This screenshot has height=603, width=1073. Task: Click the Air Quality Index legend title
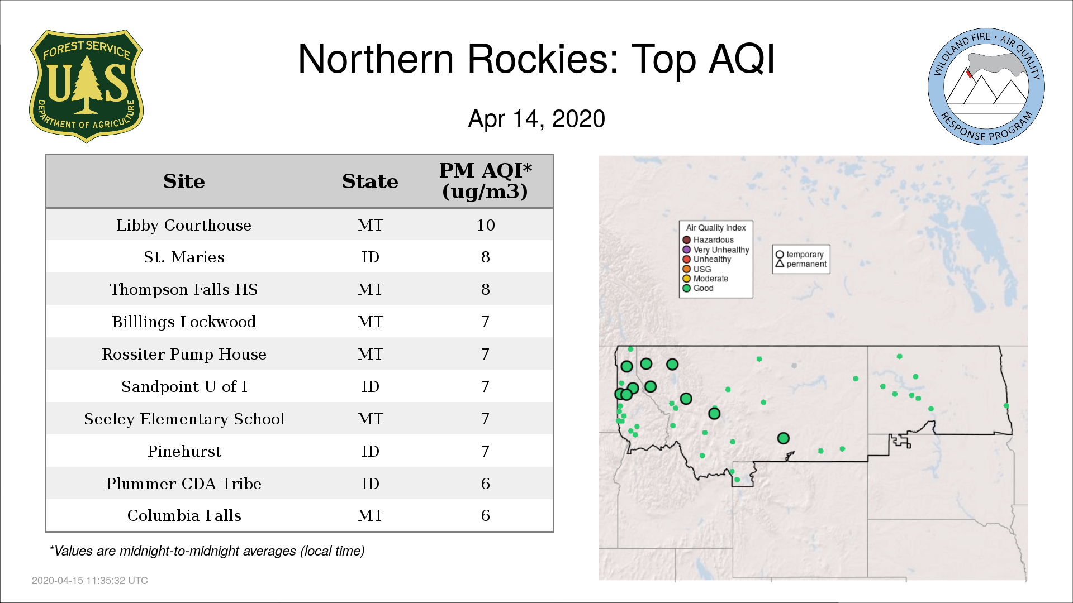point(716,228)
